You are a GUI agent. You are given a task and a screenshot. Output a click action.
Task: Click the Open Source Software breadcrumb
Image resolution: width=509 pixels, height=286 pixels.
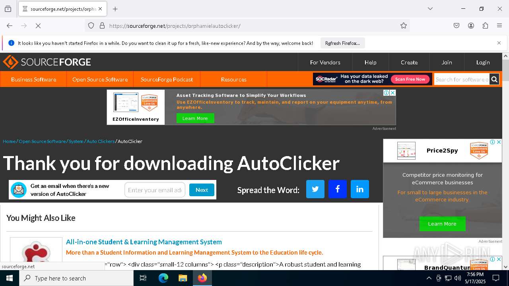pos(42,141)
